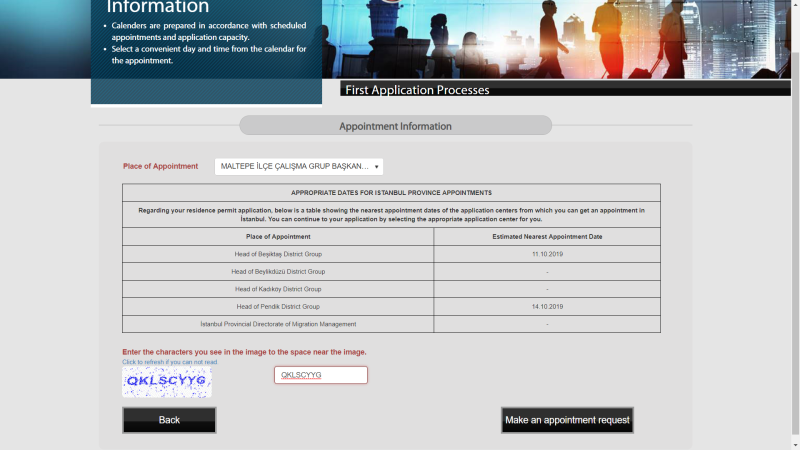Click the Appointment Information section header
The image size is (800, 450).
click(395, 126)
